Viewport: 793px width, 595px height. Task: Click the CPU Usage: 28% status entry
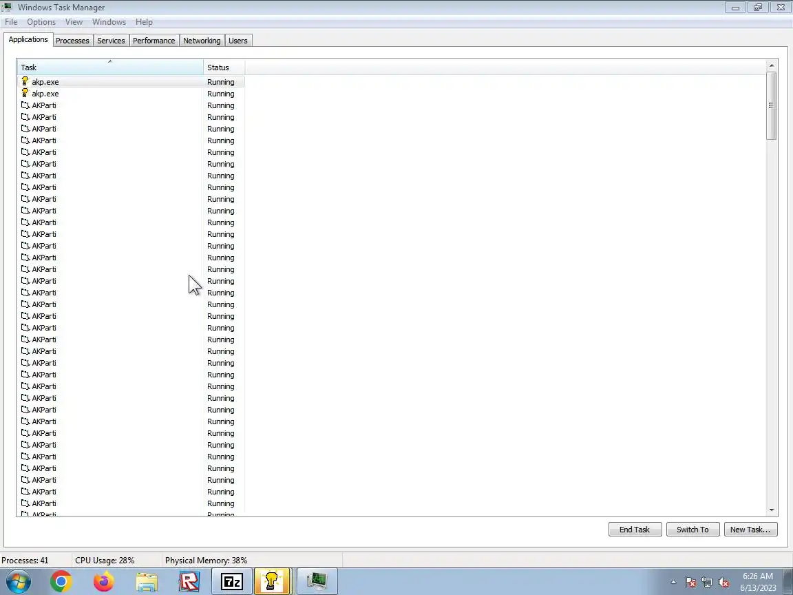point(105,561)
